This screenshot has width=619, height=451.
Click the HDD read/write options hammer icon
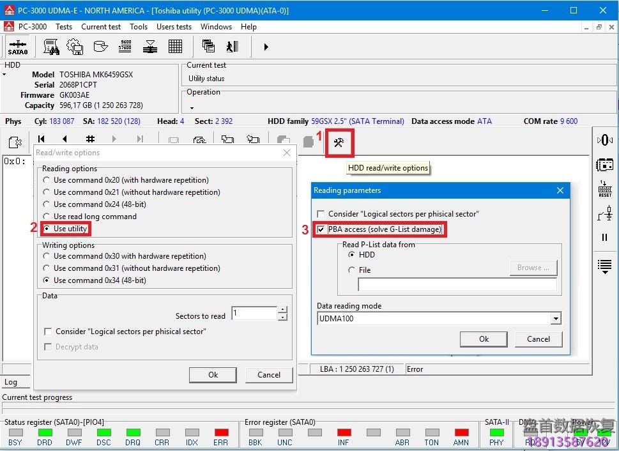click(x=339, y=143)
